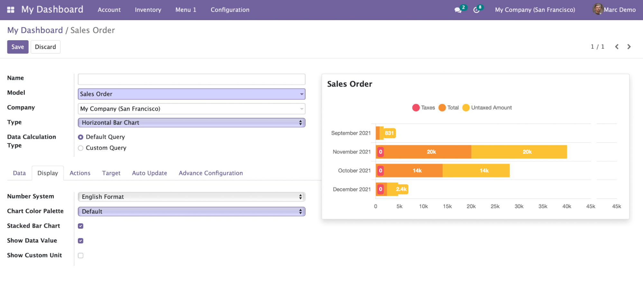This screenshot has width=643, height=307.
Task: Click My Dashboard title in navbar
Action: pyautogui.click(x=52, y=10)
